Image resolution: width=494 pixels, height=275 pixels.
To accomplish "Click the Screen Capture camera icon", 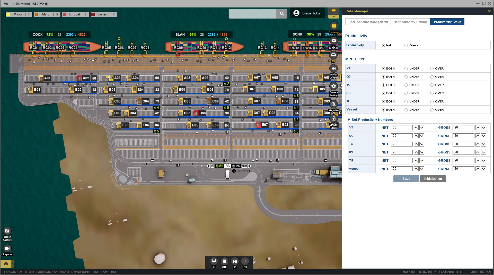I will click(7, 231).
